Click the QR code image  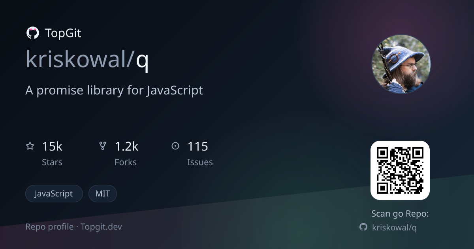400,170
